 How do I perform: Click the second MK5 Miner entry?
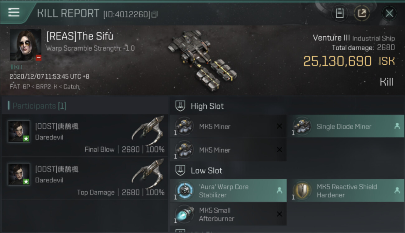pos(228,150)
